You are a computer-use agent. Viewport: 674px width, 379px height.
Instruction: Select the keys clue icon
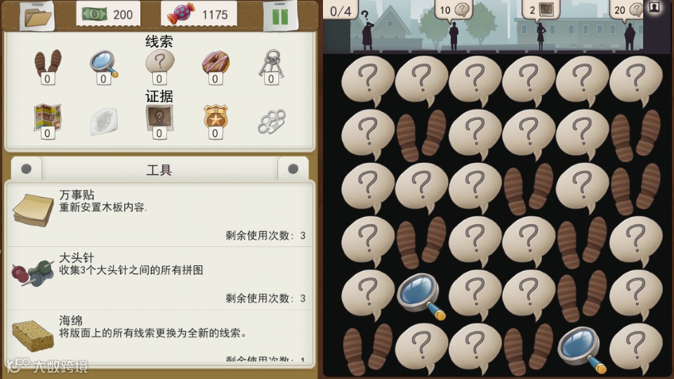pyautogui.click(x=271, y=66)
